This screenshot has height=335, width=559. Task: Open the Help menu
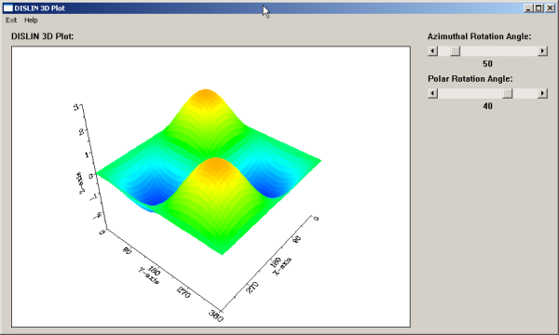click(31, 20)
